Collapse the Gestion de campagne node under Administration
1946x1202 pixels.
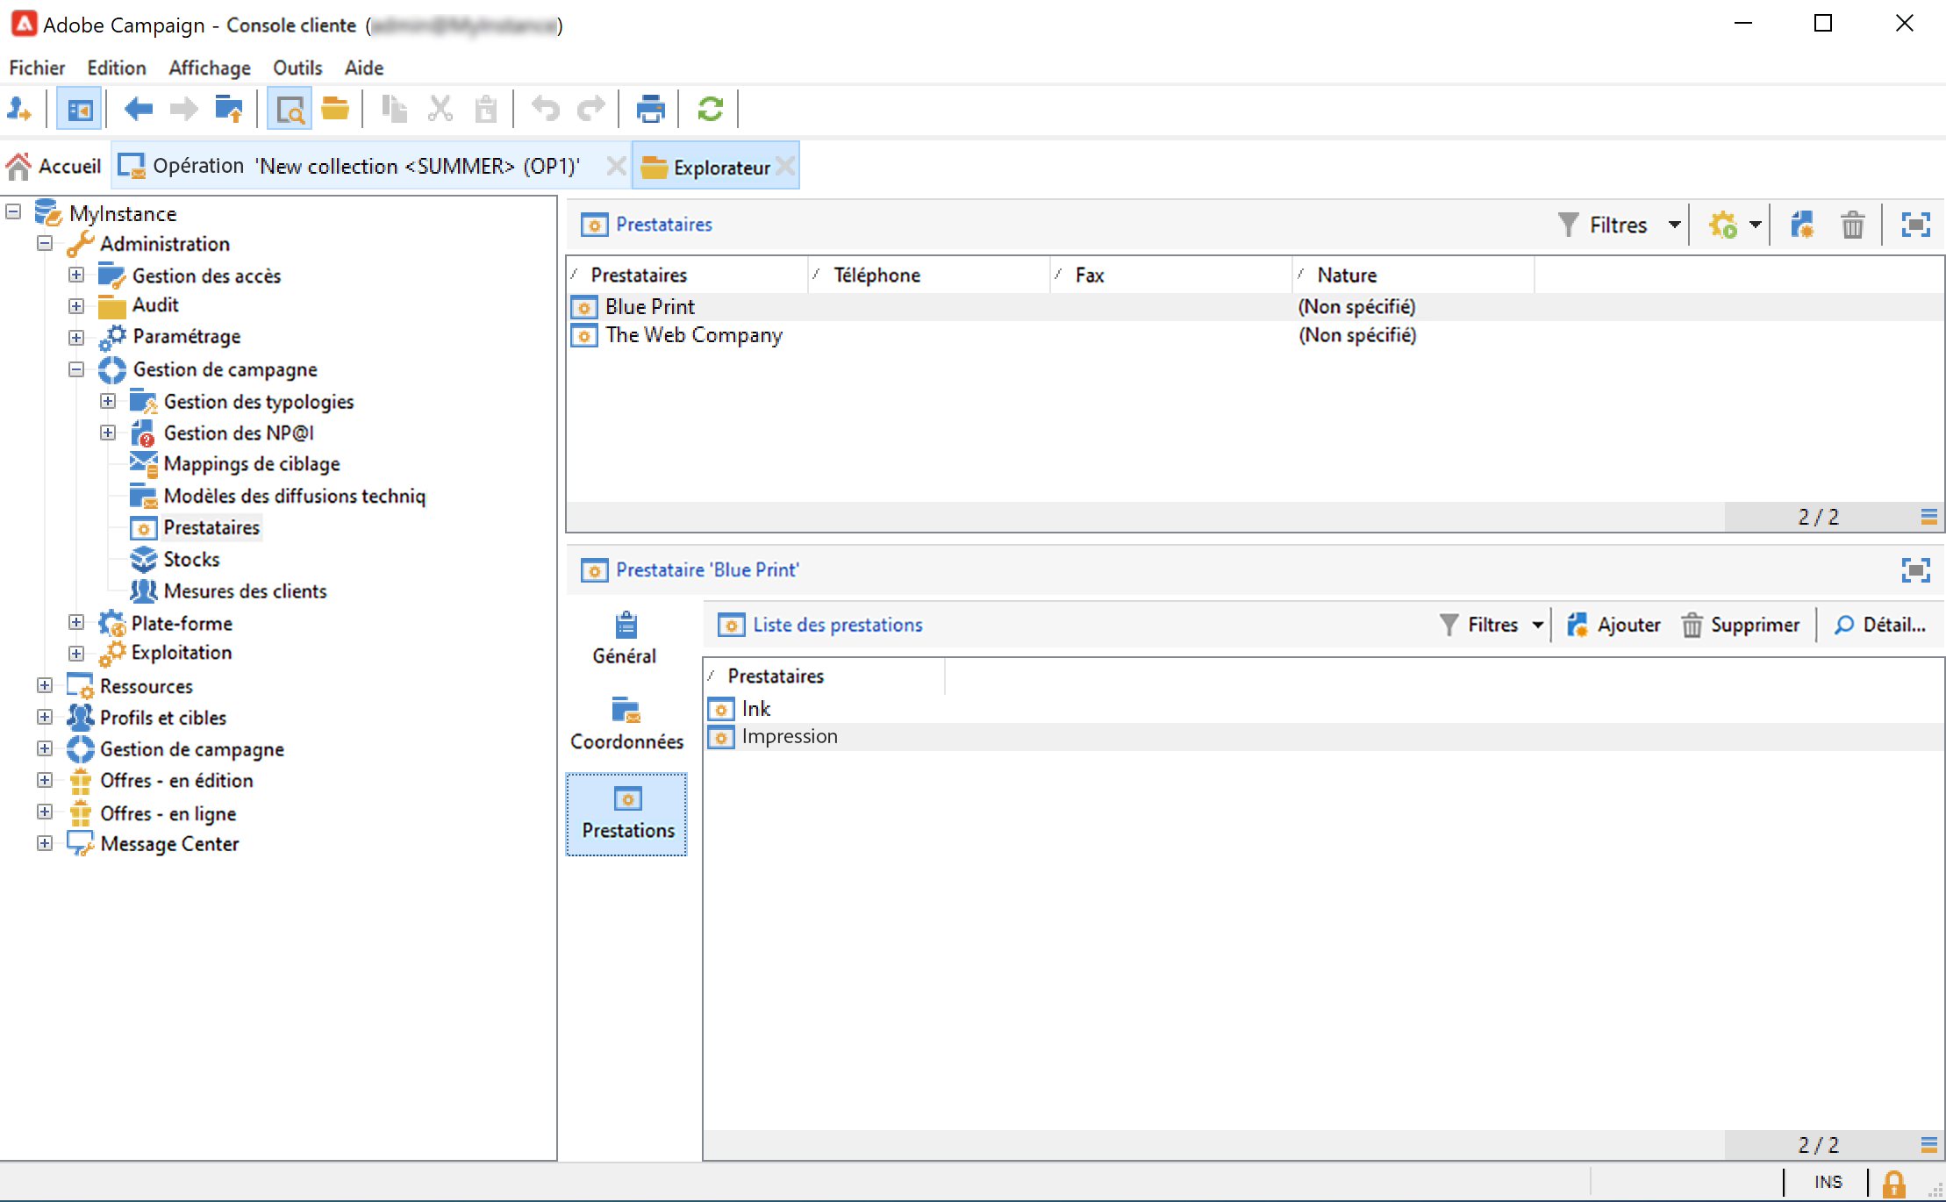76,369
